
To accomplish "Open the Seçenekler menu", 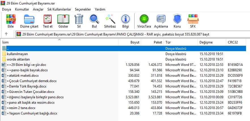I will coord(83,9).
